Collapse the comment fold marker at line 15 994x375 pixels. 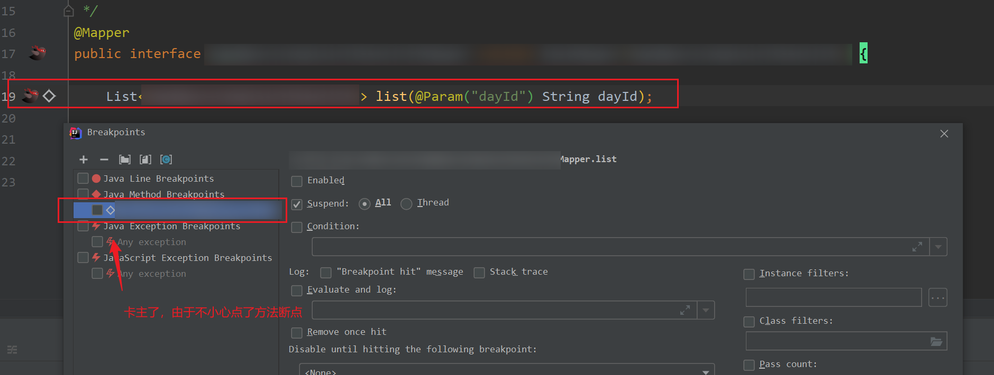(x=69, y=11)
